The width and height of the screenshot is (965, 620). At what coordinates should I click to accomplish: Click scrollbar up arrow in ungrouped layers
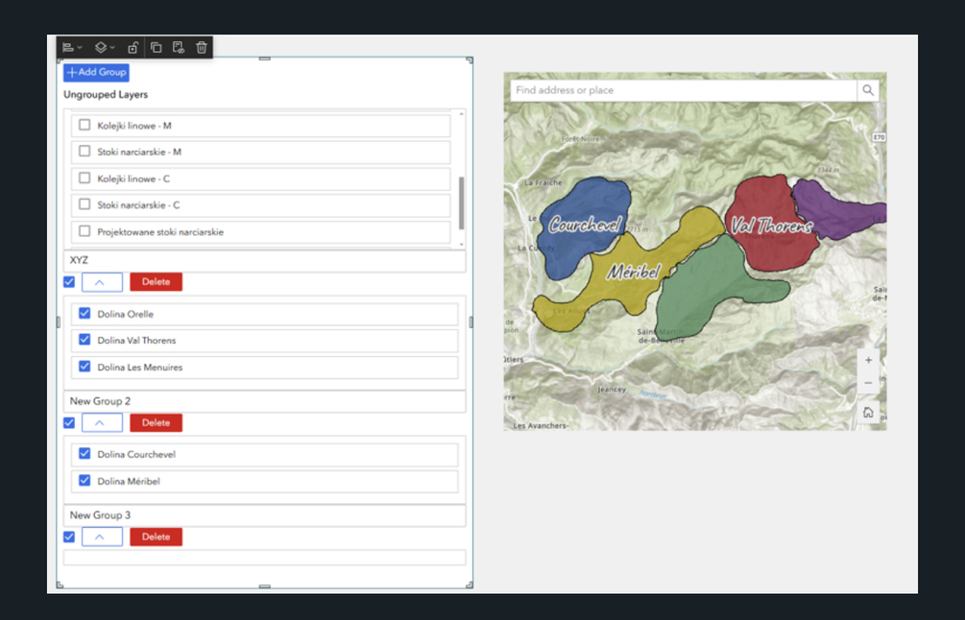pyautogui.click(x=462, y=114)
